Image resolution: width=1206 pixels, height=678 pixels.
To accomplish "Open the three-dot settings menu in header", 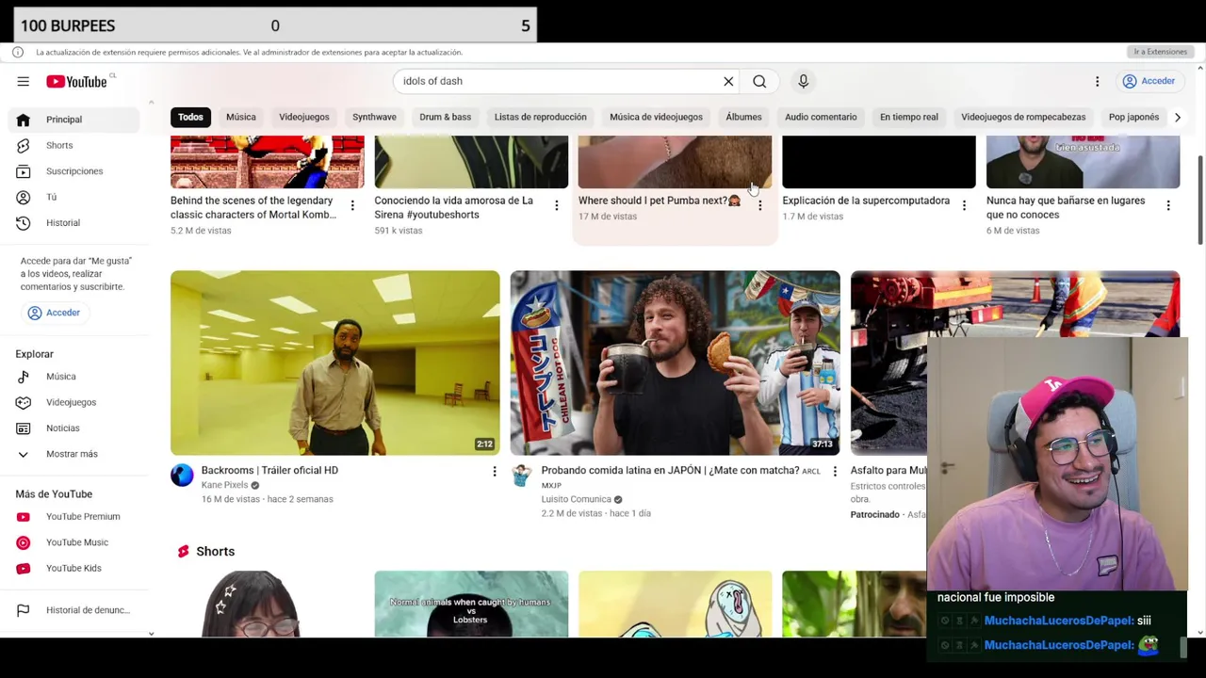I will click(1097, 81).
